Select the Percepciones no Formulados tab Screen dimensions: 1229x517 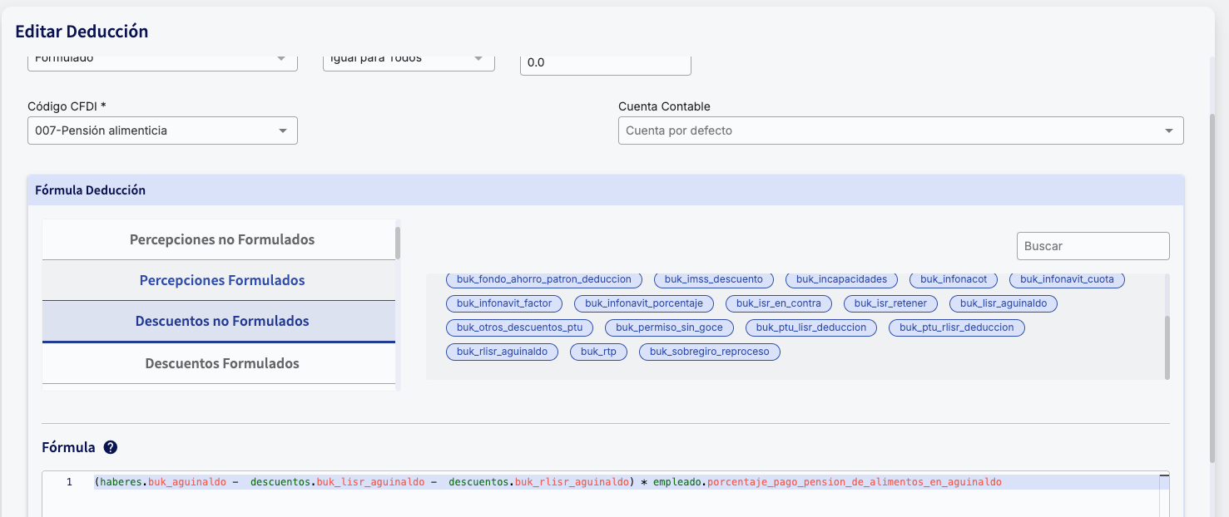tap(221, 239)
